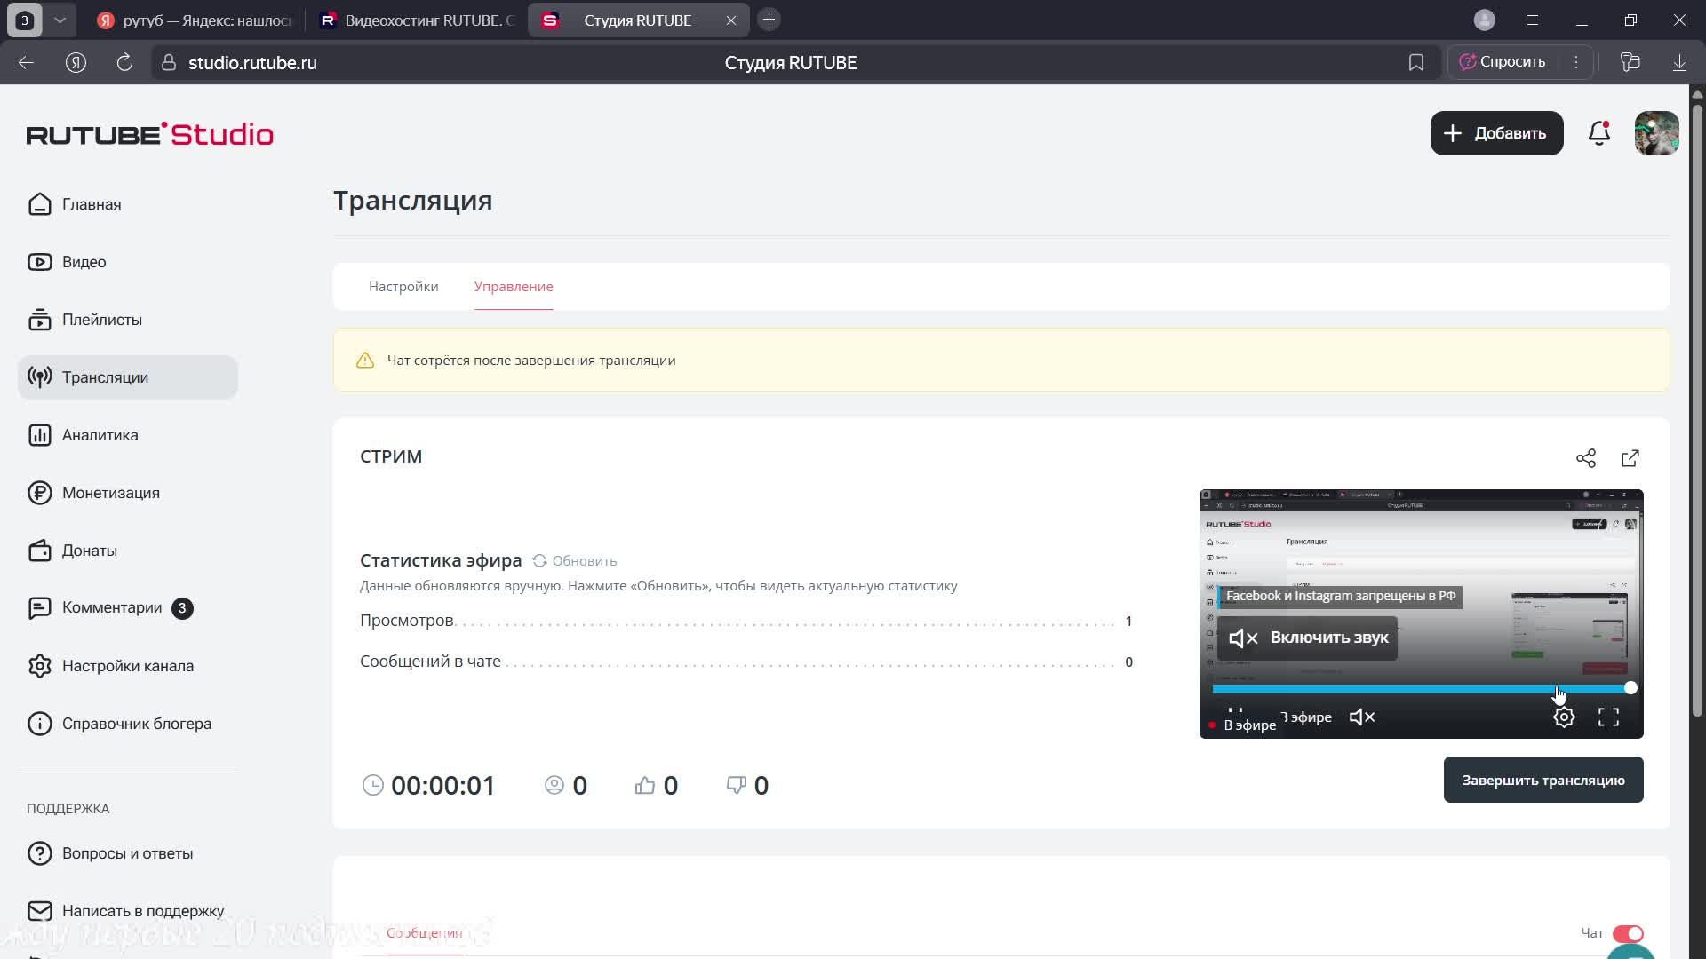
Task: Click the user avatar in the header
Action: click(1656, 133)
